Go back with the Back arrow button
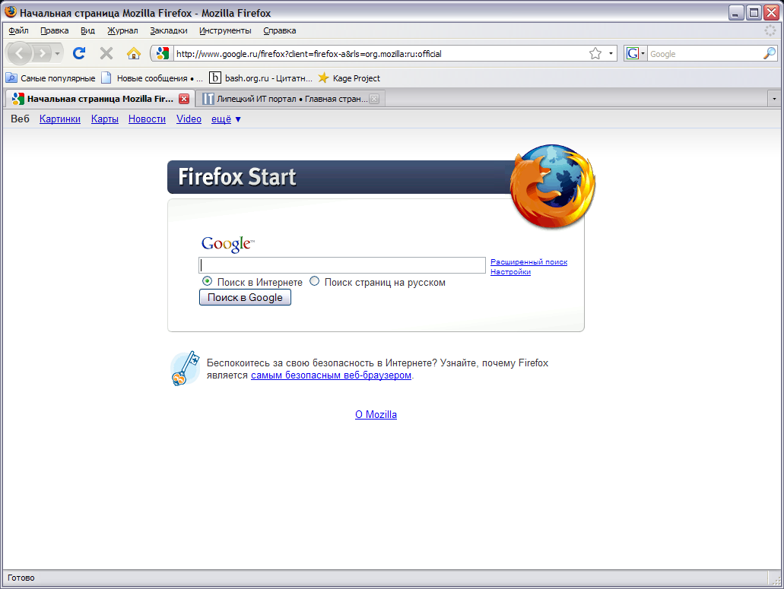 tap(20, 53)
